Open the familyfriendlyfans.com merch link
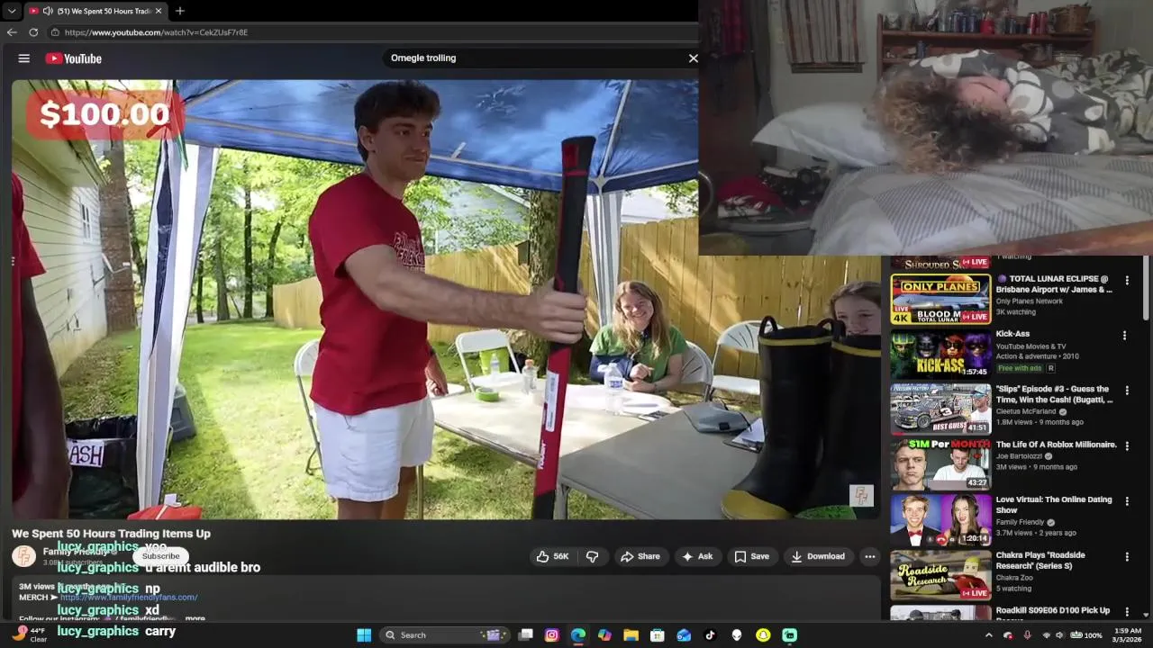This screenshot has width=1153, height=648. (x=129, y=598)
